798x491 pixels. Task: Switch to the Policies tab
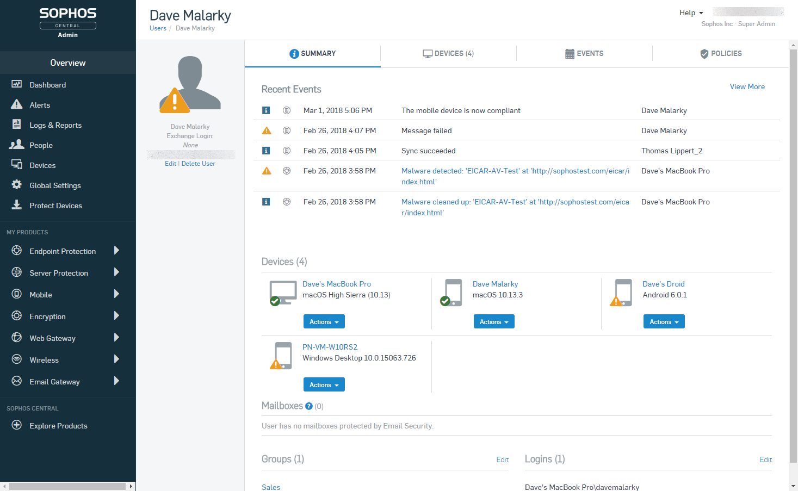point(721,53)
